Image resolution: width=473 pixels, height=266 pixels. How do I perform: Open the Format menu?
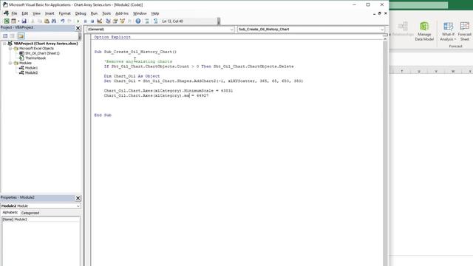click(x=64, y=13)
